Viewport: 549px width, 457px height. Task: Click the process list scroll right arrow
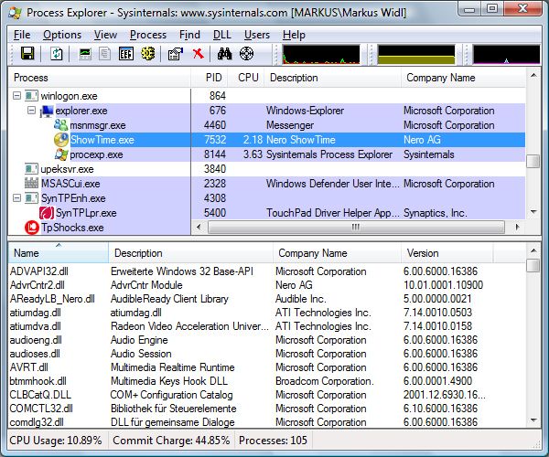[518, 227]
